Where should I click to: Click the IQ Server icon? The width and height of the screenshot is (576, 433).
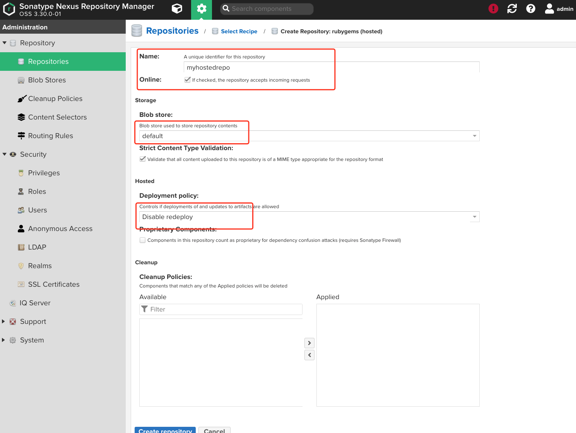click(13, 303)
